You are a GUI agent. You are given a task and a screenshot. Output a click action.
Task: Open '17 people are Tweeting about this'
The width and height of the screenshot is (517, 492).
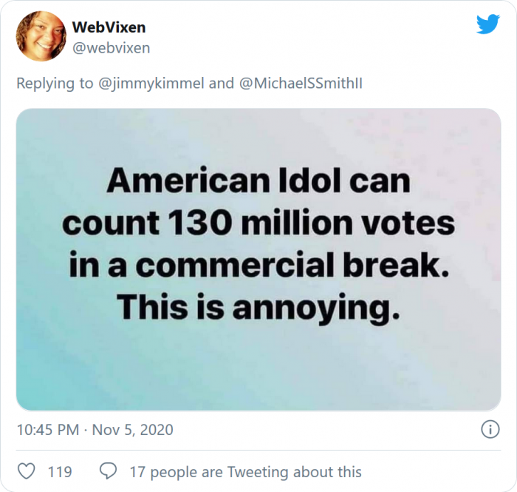click(x=245, y=471)
